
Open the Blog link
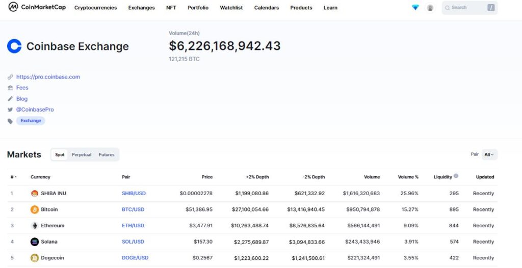[x=22, y=99]
